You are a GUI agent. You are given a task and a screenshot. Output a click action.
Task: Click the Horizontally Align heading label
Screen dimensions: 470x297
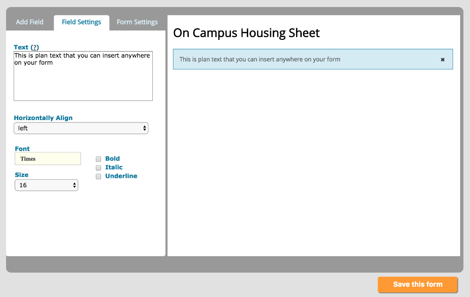click(43, 118)
